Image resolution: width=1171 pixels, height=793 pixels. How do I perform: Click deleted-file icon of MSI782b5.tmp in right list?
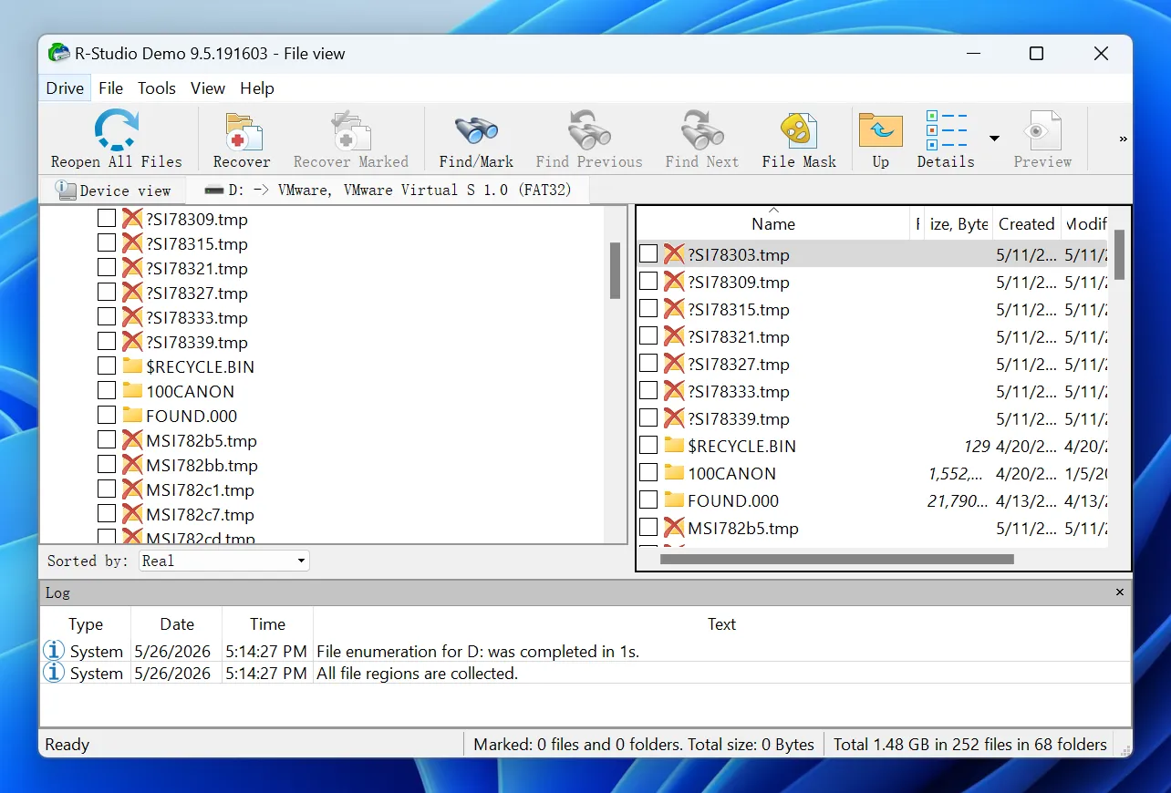674,528
